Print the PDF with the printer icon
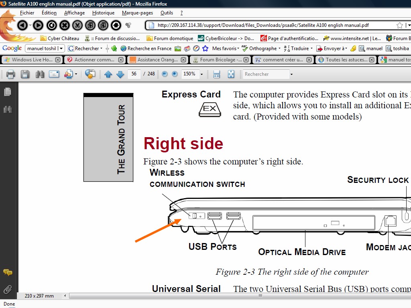 click(10, 74)
